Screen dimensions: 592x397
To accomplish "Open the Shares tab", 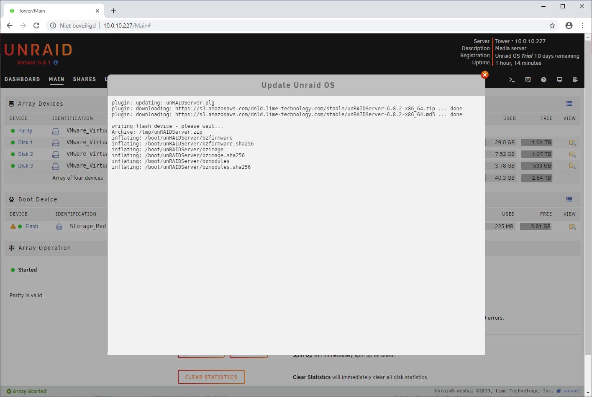I will coord(85,79).
